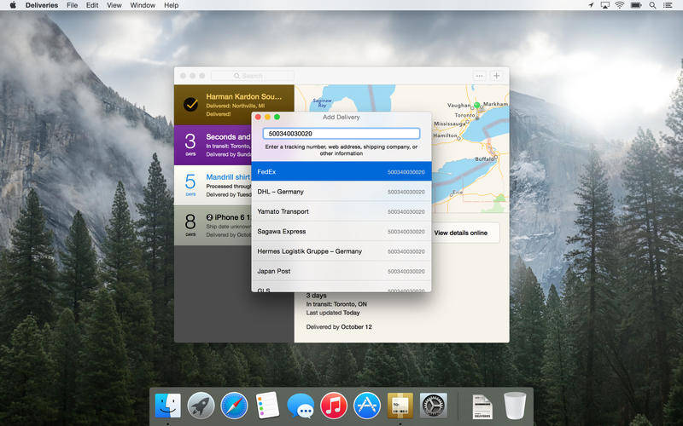Open System Preferences from the Dock

(434, 406)
